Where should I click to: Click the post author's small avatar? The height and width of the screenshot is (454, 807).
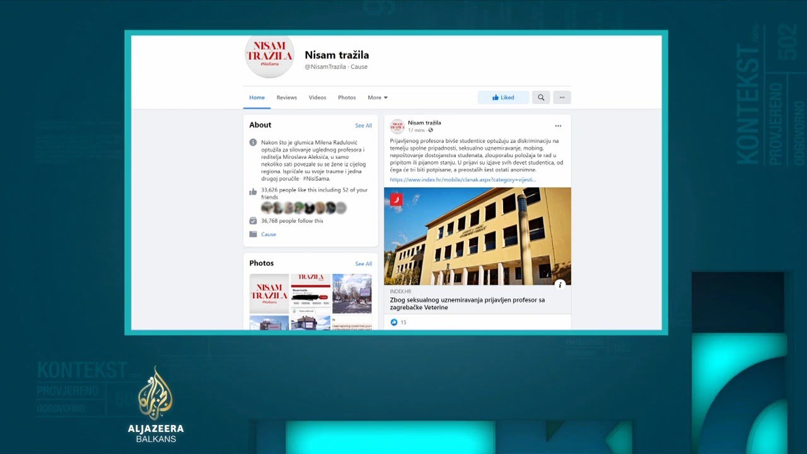pos(397,126)
